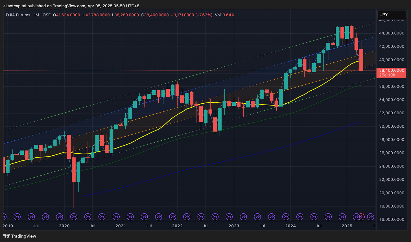
Task: Click the rollover marker for September 2022
Action: click(x=215, y=217)
